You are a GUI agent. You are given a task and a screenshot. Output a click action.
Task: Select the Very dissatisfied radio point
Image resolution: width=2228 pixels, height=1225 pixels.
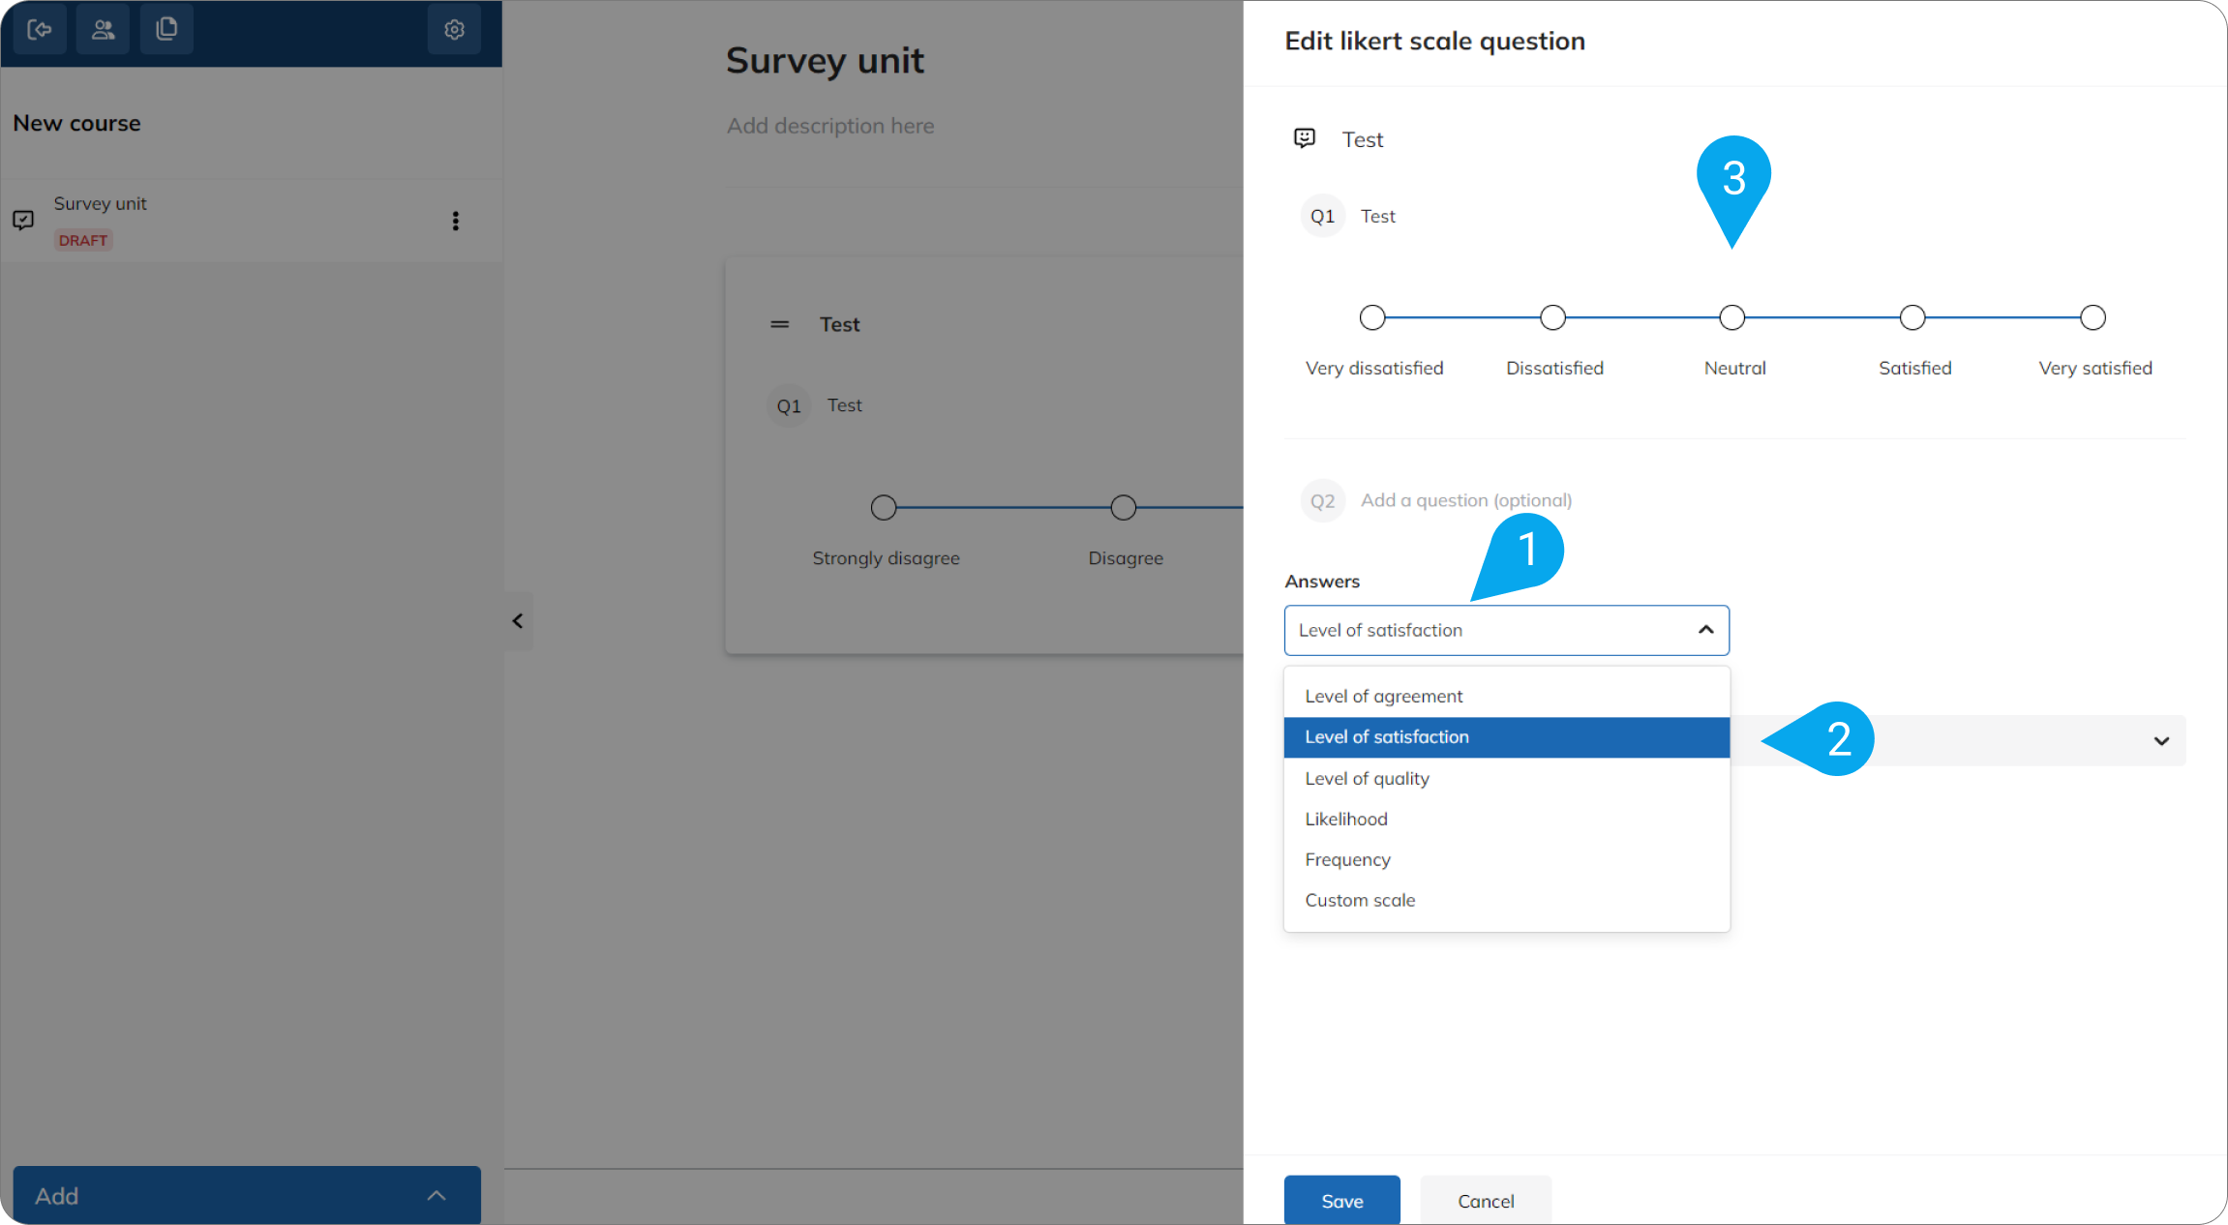(x=1372, y=317)
